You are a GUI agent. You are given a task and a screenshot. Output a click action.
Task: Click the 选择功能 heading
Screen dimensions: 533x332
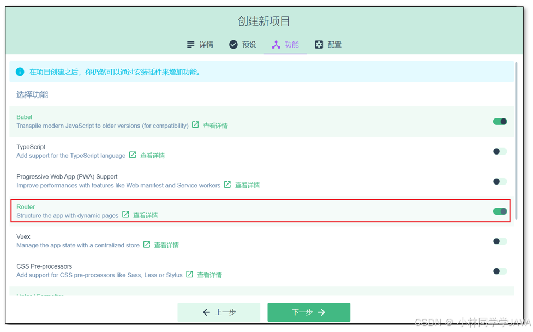(32, 94)
